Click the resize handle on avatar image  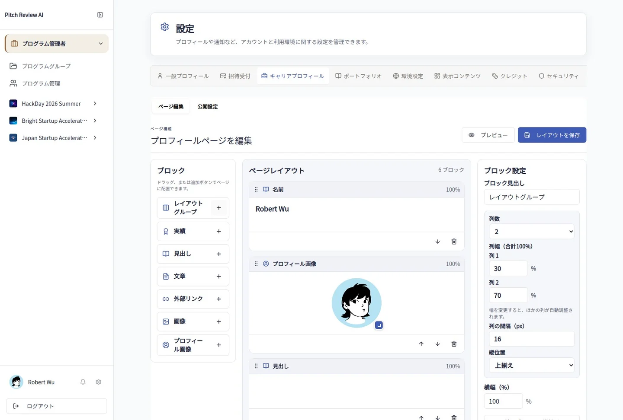click(379, 325)
